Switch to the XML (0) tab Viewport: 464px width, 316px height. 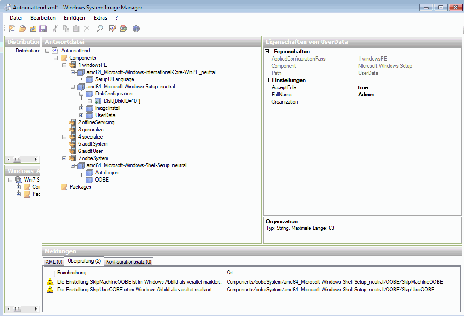[x=54, y=261]
